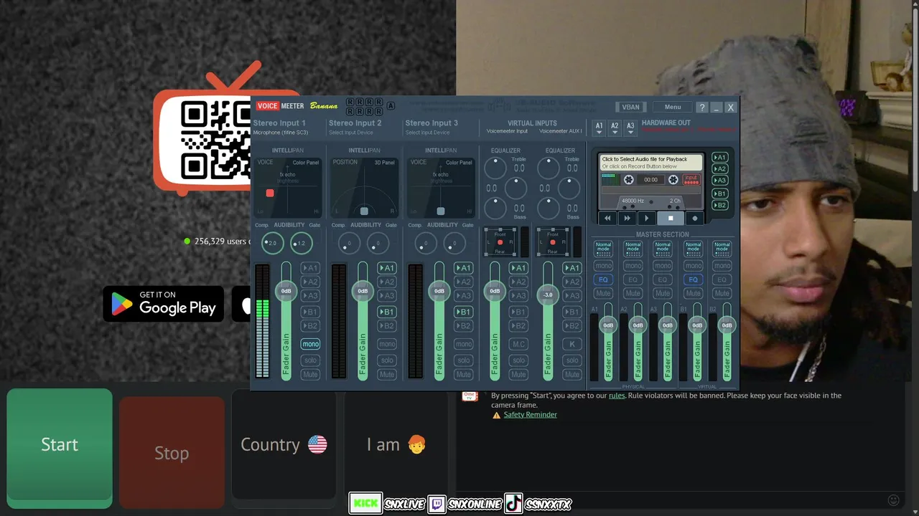The width and height of the screenshot is (919, 516).
Task: Click the QR code on the TV graphic
Action: 215,139
